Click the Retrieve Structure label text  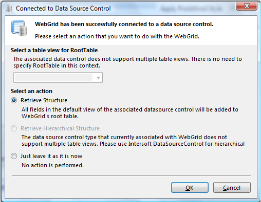pos(44,100)
